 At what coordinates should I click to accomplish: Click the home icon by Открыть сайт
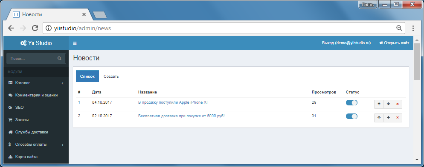(381, 43)
